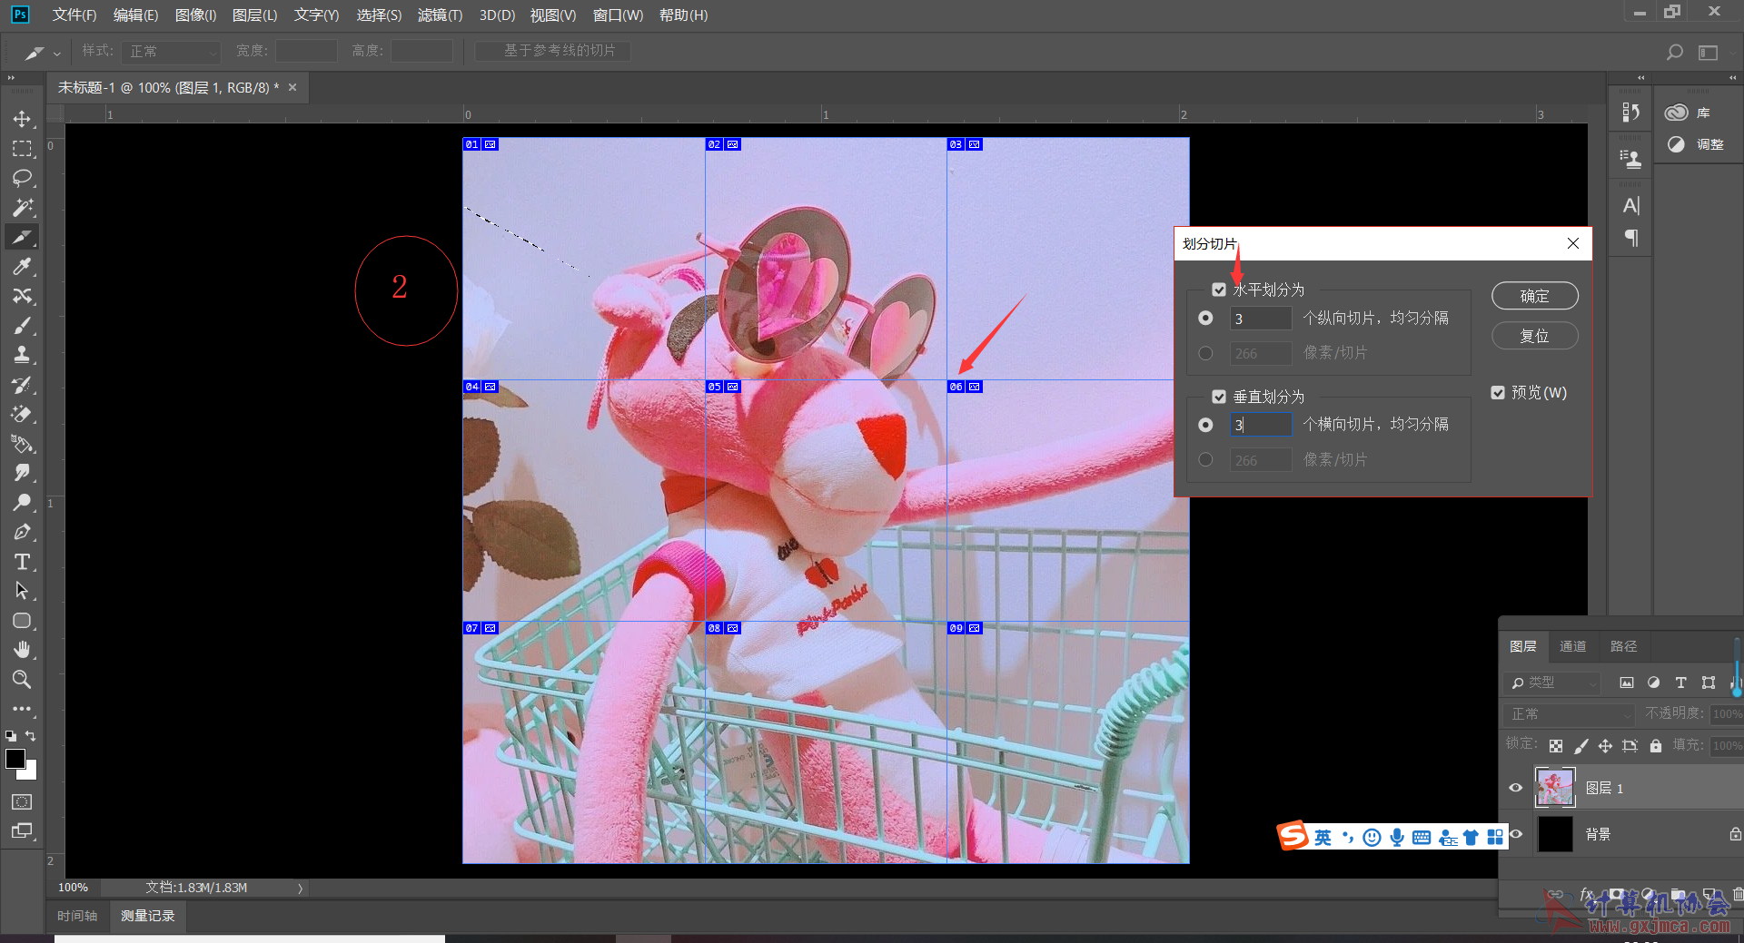Toggle the horizontal divide checkbox
1744x943 pixels.
[1219, 290]
